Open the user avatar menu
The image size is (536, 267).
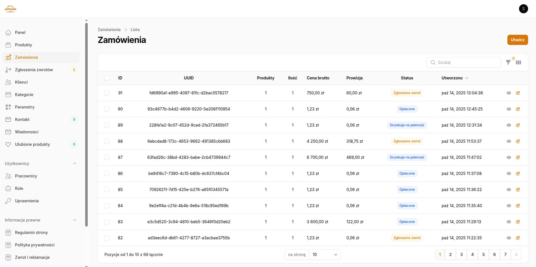[x=523, y=9]
